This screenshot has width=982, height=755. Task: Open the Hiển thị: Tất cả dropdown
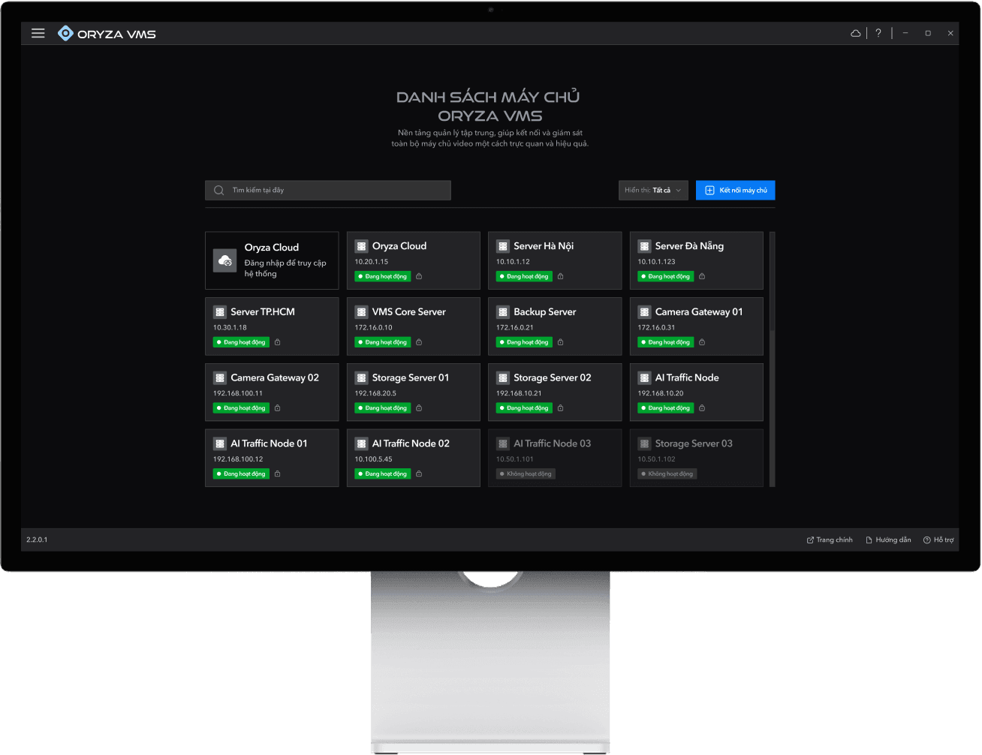(x=653, y=191)
